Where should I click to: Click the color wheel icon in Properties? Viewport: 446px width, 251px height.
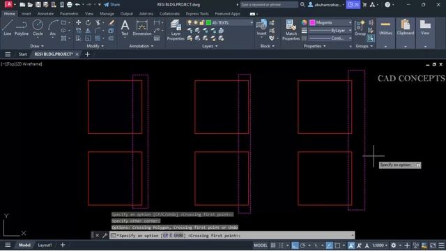304,22
